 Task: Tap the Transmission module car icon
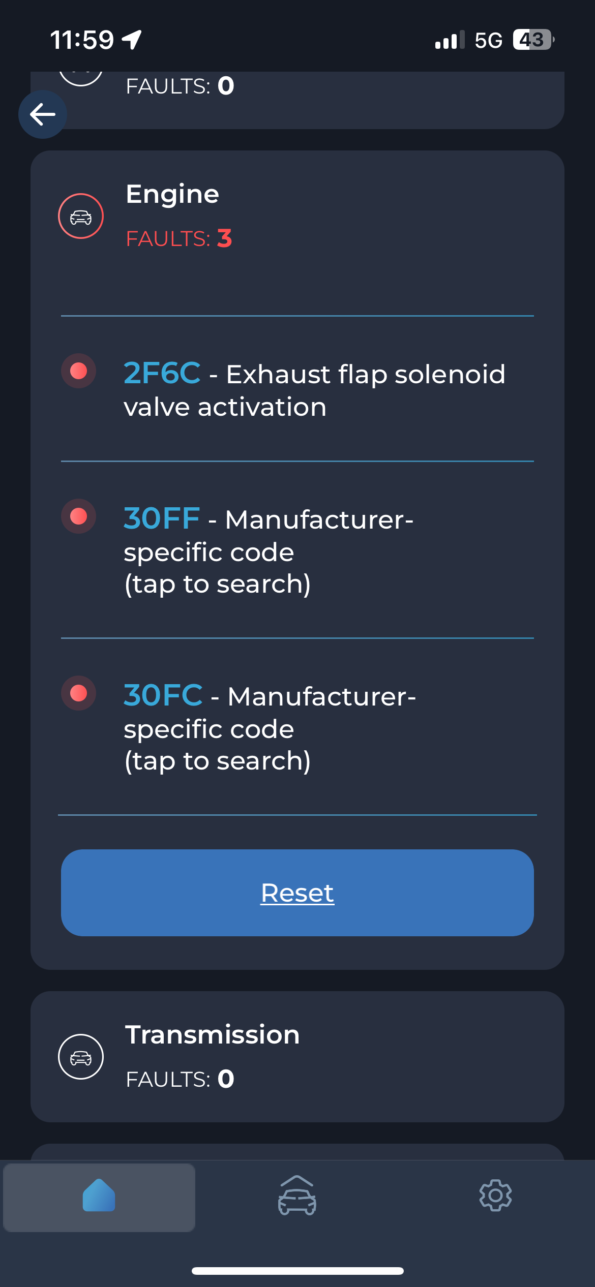[x=81, y=1057]
